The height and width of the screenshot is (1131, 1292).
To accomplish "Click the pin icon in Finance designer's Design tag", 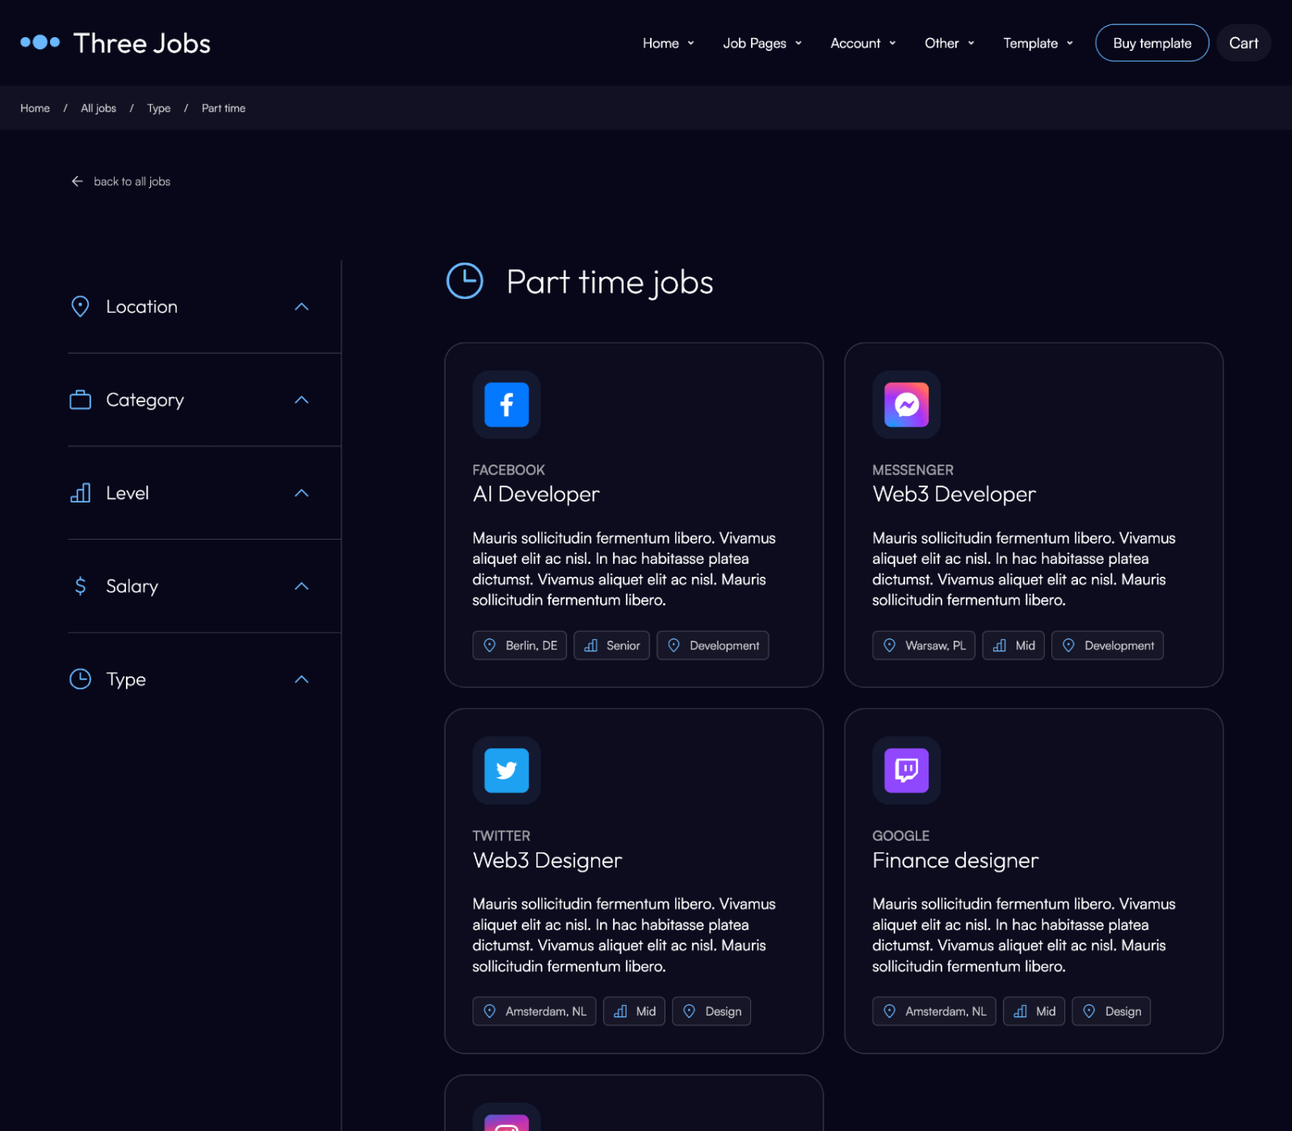I will click(1089, 1011).
